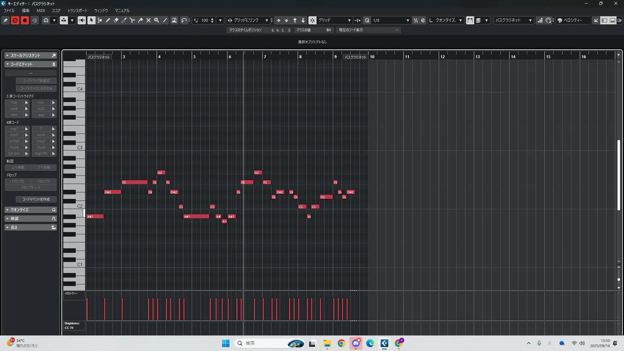Toggle Acoustic Feedback speaker button
This screenshot has height=351, width=624.
(x=82, y=20)
